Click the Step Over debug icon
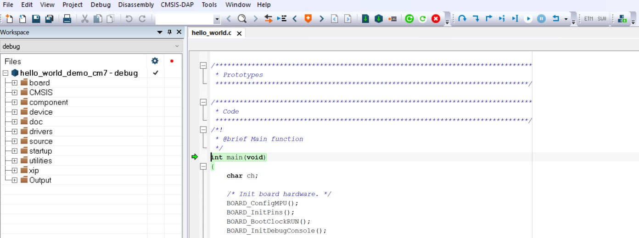 tap(462, 19)
